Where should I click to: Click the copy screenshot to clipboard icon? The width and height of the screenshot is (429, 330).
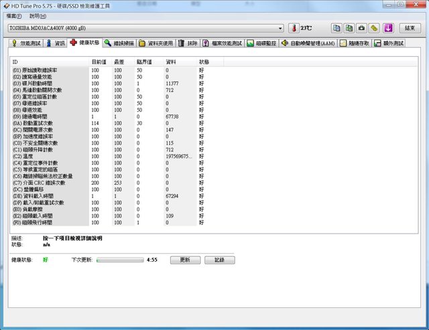[x=349, y=28]
